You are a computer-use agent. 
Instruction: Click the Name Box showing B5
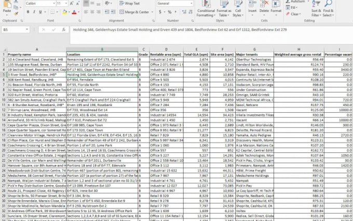click(x=13, y=30)
